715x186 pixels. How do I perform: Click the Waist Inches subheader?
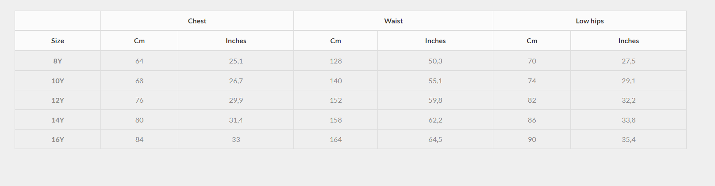click(x=435, y=41)
